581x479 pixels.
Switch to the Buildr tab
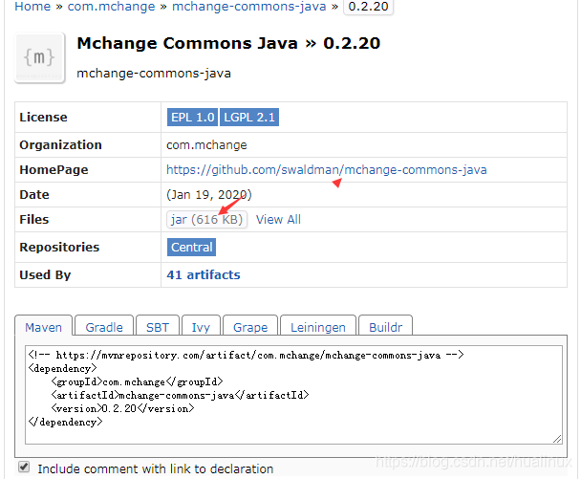tap(385, 327)
